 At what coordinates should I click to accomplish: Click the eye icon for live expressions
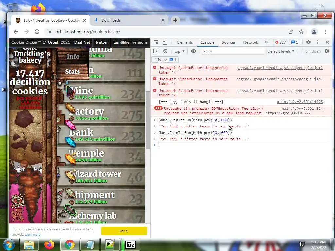[194, 51]
